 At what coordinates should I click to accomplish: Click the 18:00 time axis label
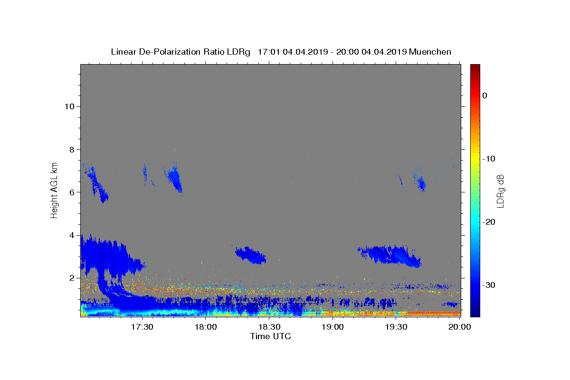point(206,327)
